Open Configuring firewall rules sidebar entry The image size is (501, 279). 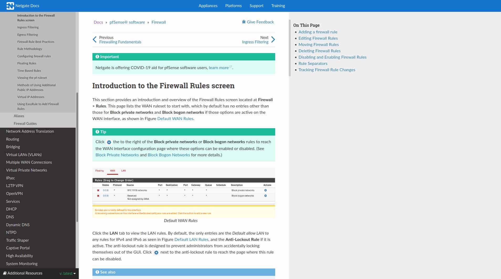coord(34,56)
